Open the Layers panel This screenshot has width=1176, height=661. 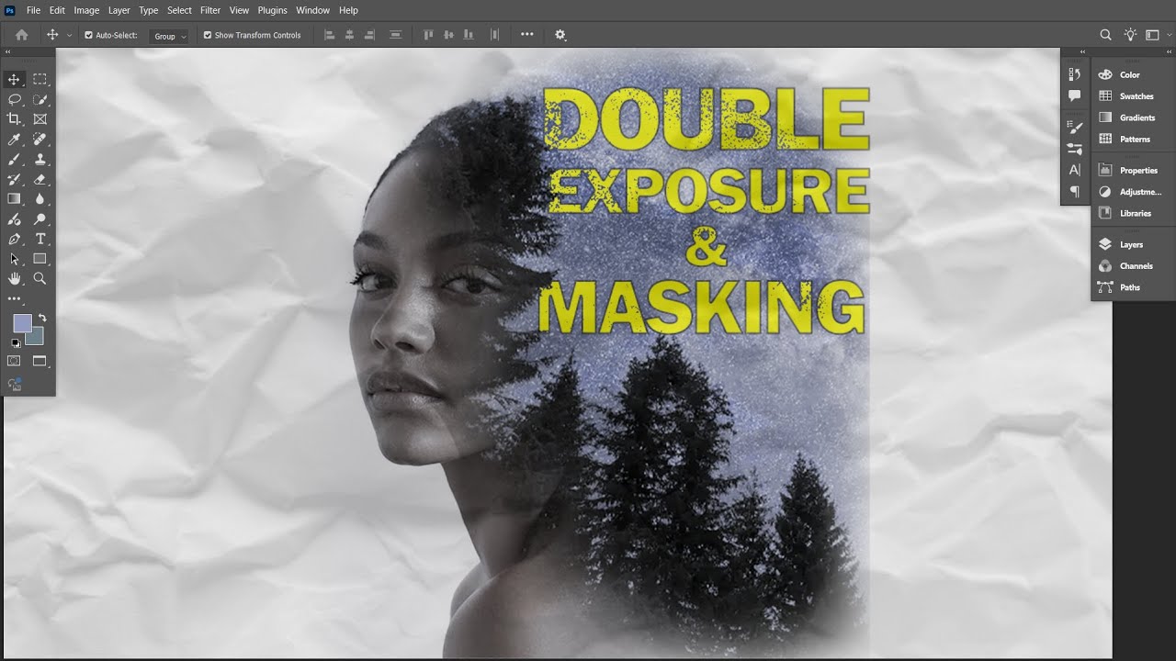coord(1133,245)
